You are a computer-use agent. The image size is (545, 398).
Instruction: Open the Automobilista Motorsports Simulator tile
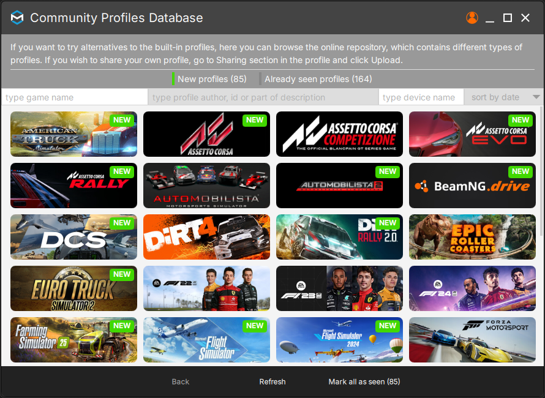click(x=206, y=186)
